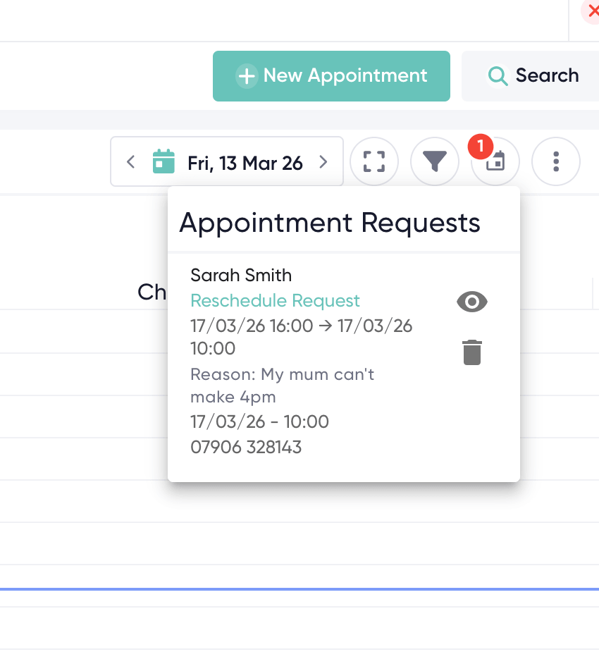Advance to next day with right chevron
Image resolution: width=599 pixels, height=671 pixels.
click(323, 162)
